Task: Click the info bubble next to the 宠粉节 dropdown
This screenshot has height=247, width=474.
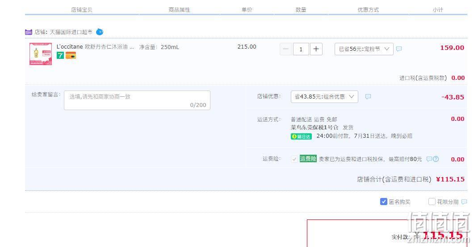Action: click(x=399, y=49)
